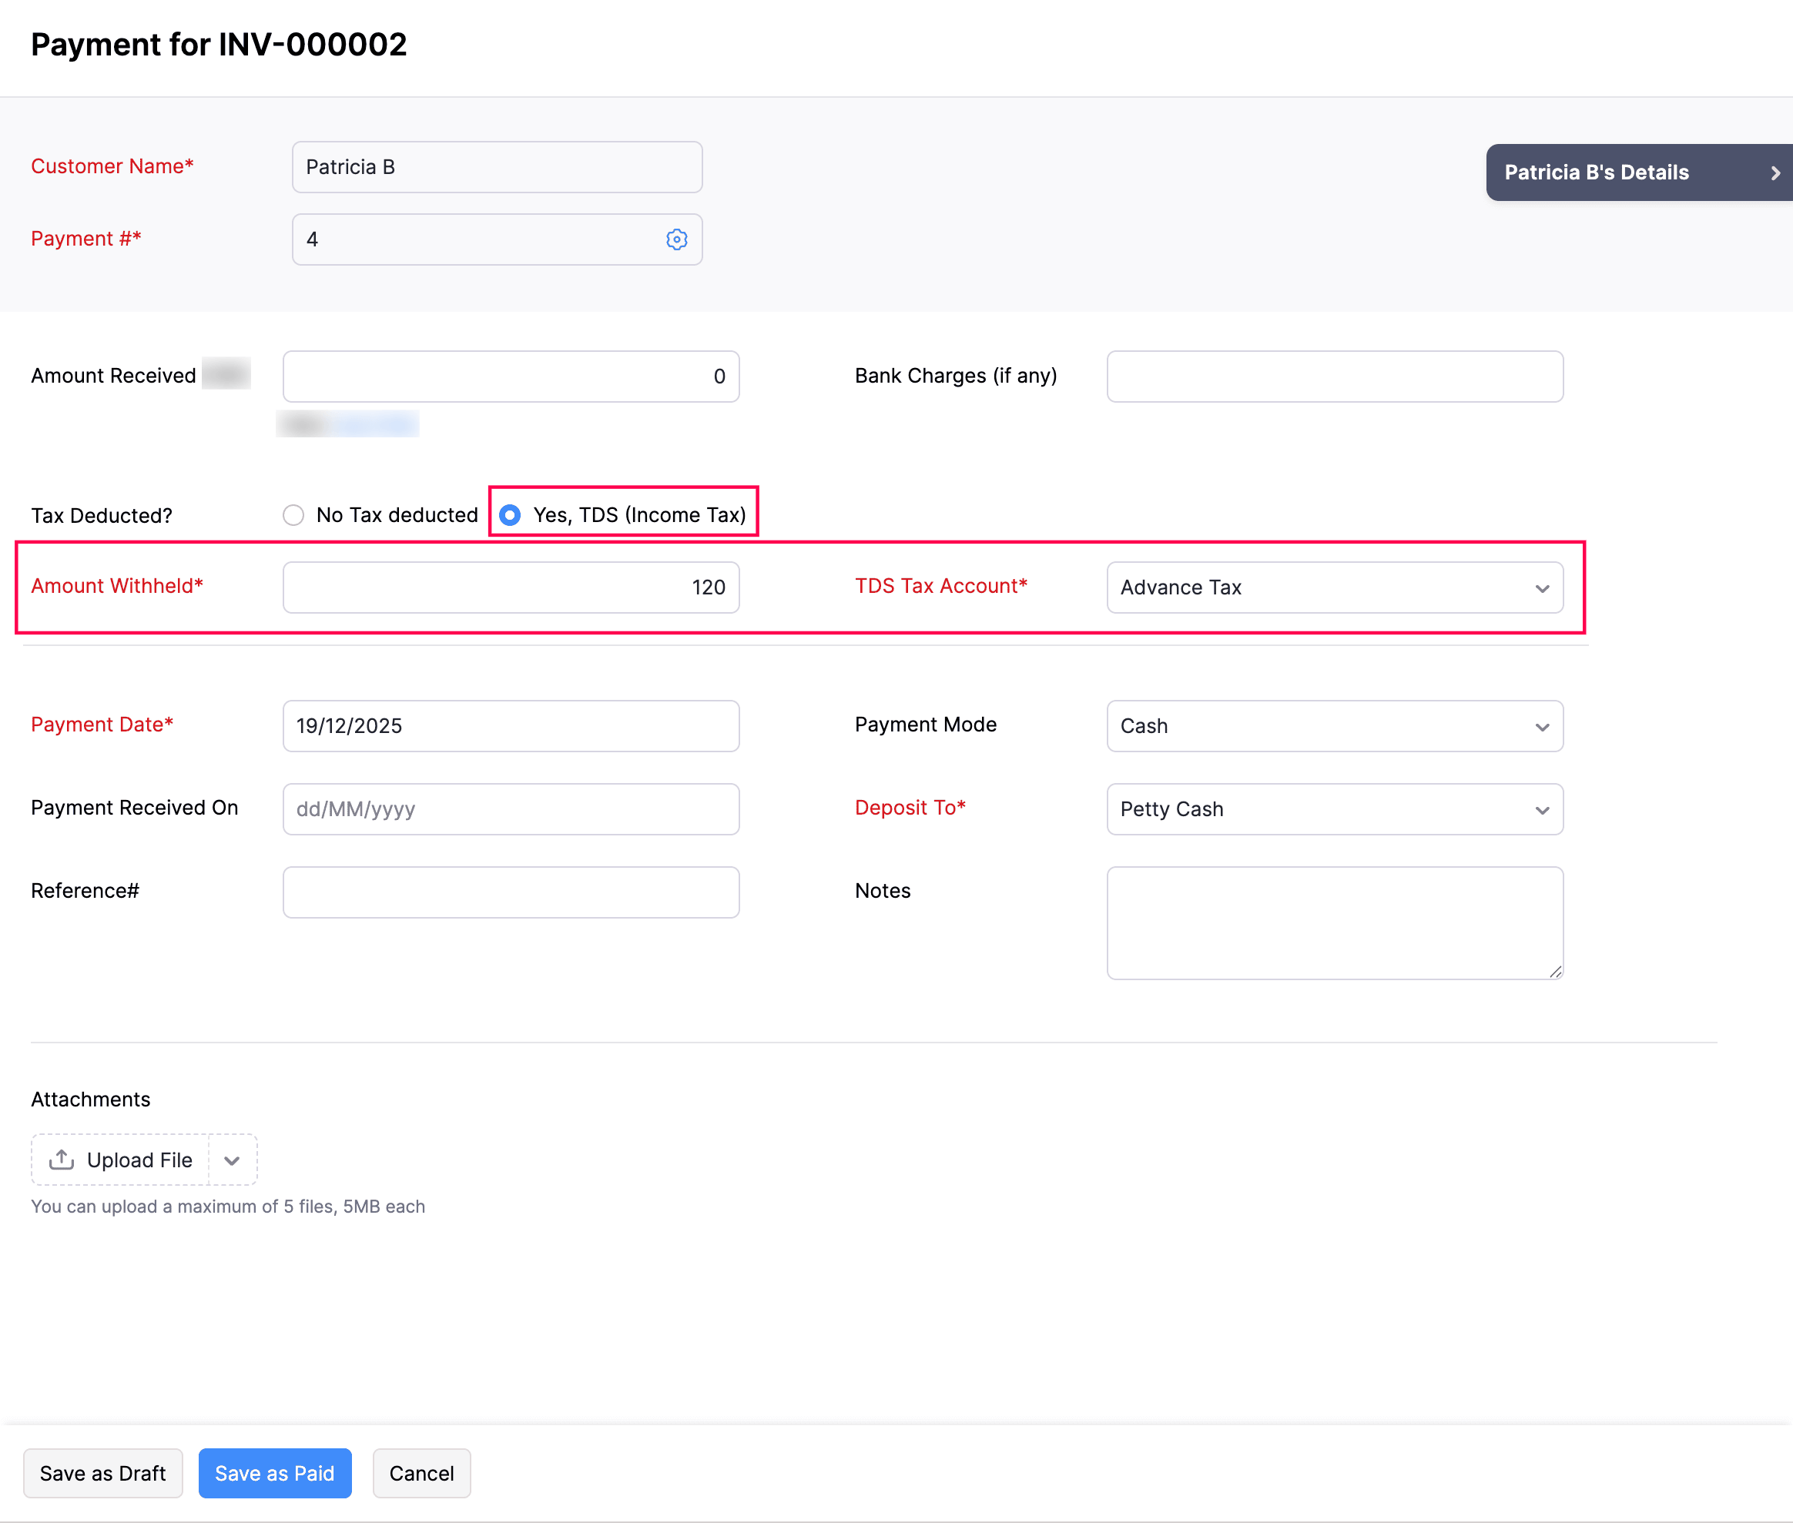The height and width of the screenshot is (1523, 1793).
Task: Click Save as Draft button
Action: coord(102,1474)
